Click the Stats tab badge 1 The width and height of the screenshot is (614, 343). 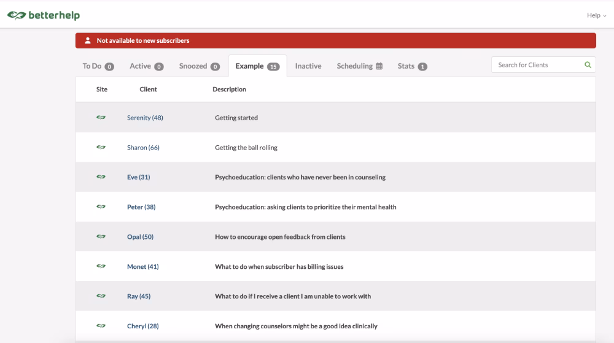[x=422, y=66]
